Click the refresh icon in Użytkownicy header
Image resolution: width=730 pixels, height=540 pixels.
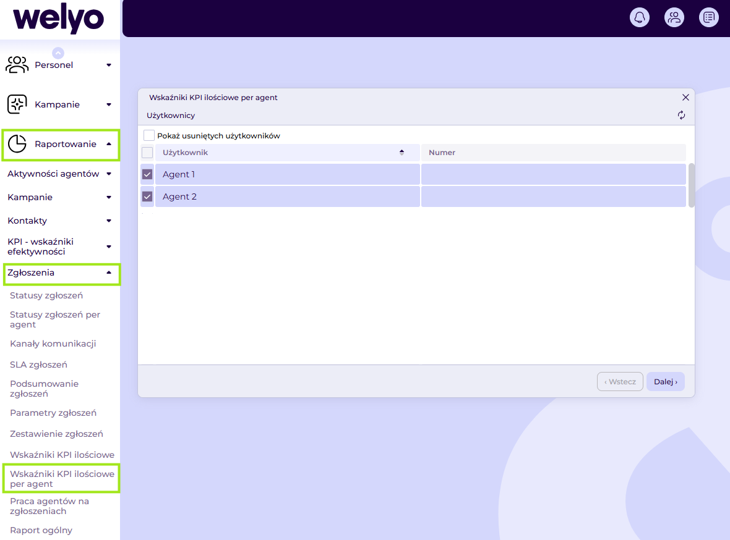tap(681, 115)
